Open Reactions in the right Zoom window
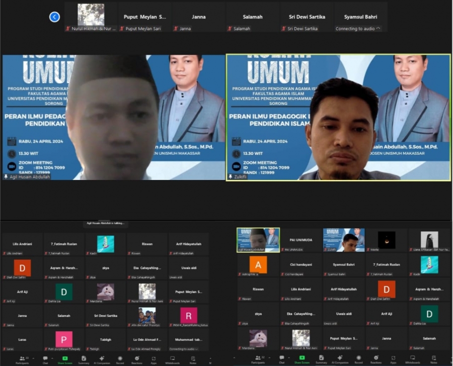Screen dimensions: 453x366 376,359
